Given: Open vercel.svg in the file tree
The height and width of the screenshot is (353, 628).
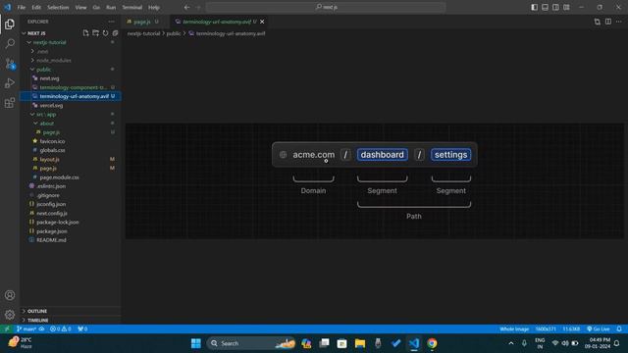Looking at the screenshot, I should pyautogui.click(x=51, y=106).
